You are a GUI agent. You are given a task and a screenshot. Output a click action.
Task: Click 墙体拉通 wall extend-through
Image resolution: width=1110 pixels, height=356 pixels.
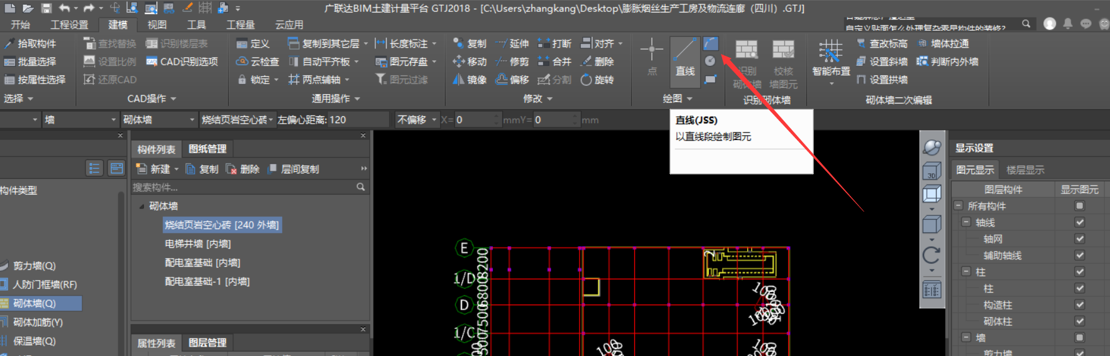point(943,43)
